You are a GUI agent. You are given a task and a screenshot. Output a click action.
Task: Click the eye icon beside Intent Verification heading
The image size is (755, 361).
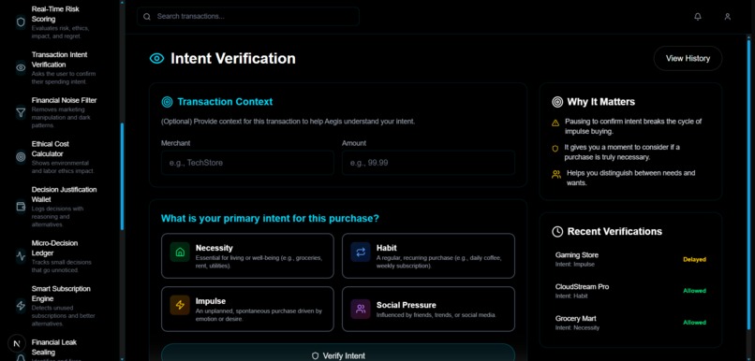point(157,59)
